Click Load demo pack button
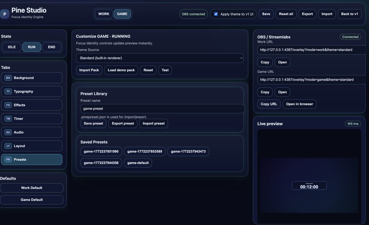Viewport: 369px width, 225px height. (x=121, y=70)
